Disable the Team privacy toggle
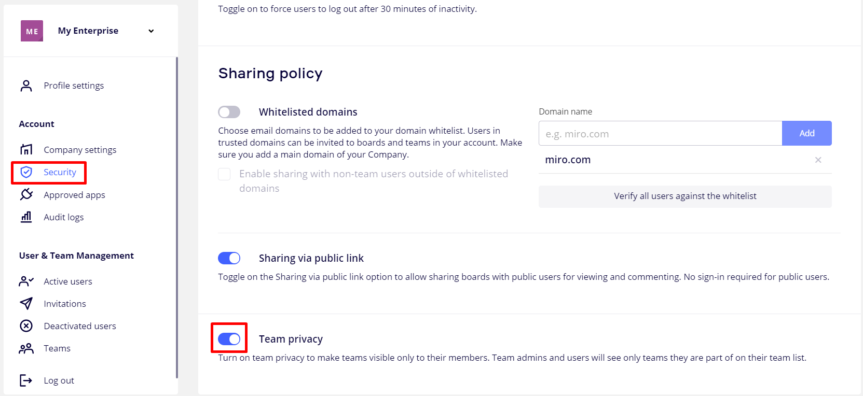Image resolution: width=863 pixels, height=396 pixels. click(x=229, y=339)
